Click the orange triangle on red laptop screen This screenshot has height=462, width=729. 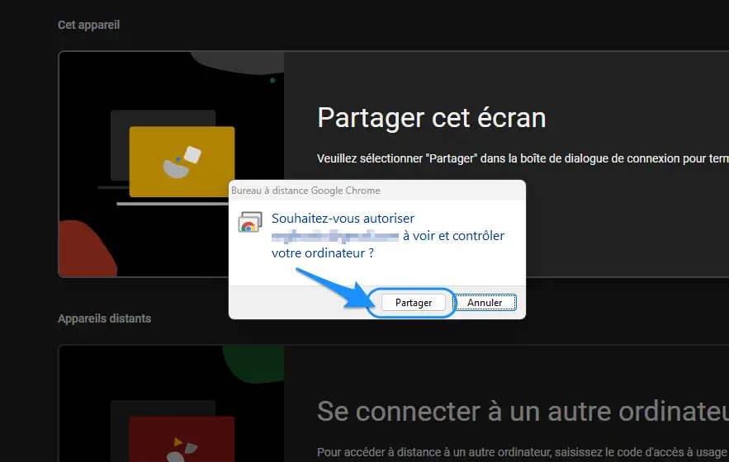click(x=178, y=441)
